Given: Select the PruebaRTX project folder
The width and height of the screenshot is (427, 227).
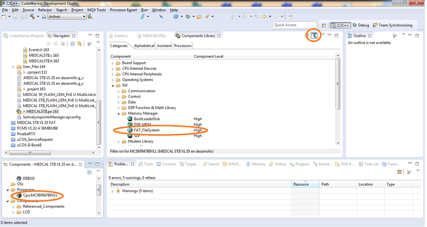Looking at the screenshot, I should [x=26, y=134].
